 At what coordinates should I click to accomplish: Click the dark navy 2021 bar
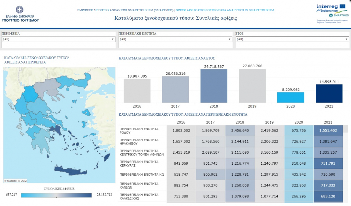click(329, 93)
